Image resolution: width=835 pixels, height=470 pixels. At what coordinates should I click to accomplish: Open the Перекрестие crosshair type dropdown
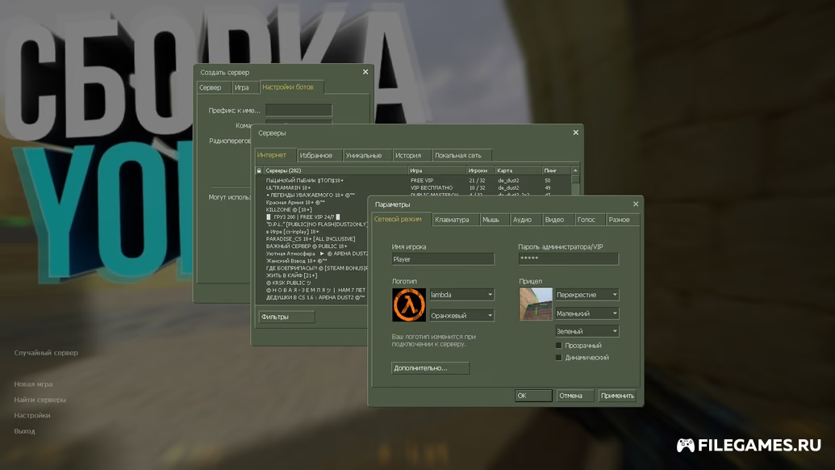tap(587, 295)
